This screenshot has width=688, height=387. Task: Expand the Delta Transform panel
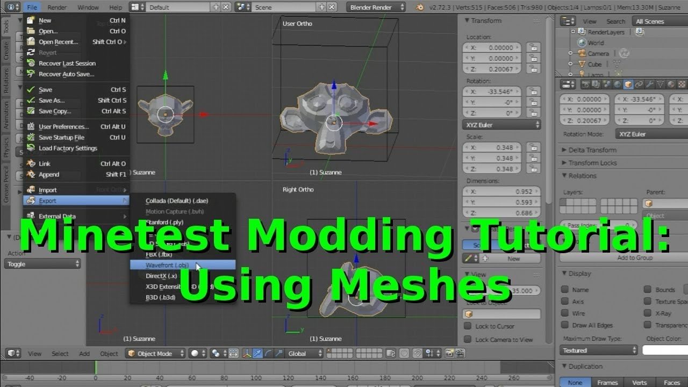coord(592,150)
